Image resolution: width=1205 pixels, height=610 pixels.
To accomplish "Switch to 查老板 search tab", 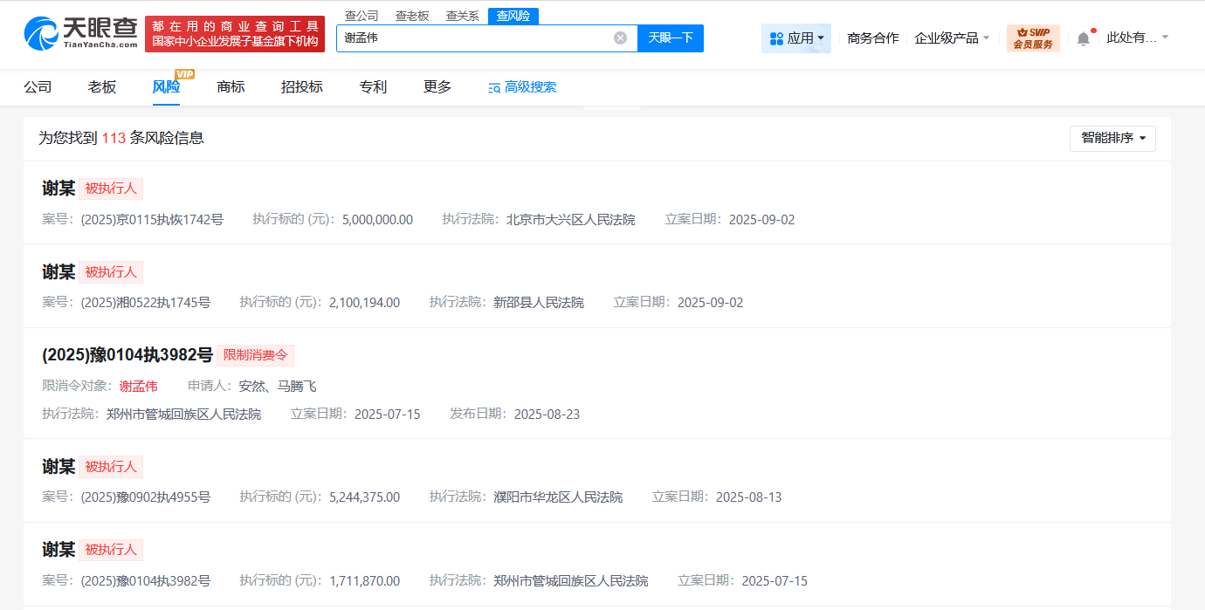I will (x=412, y=16).
